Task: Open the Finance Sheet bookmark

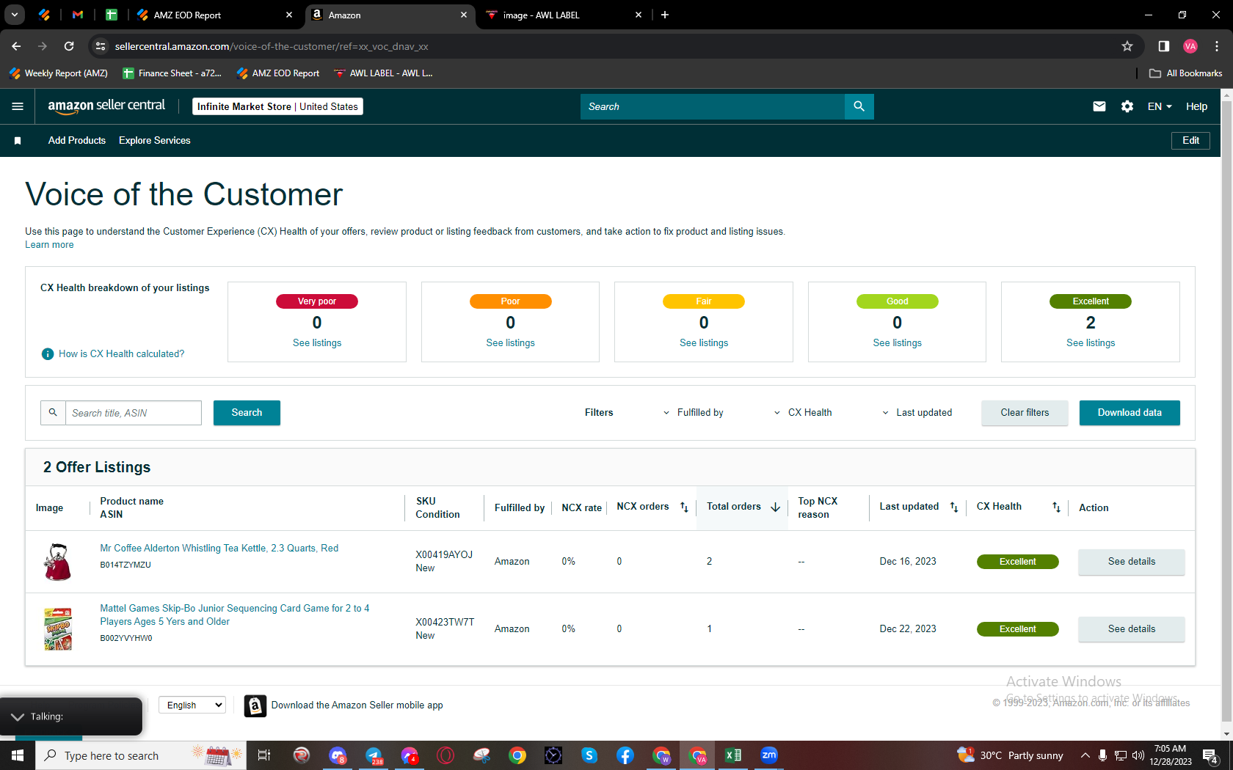Action: (x=172, y=73)
